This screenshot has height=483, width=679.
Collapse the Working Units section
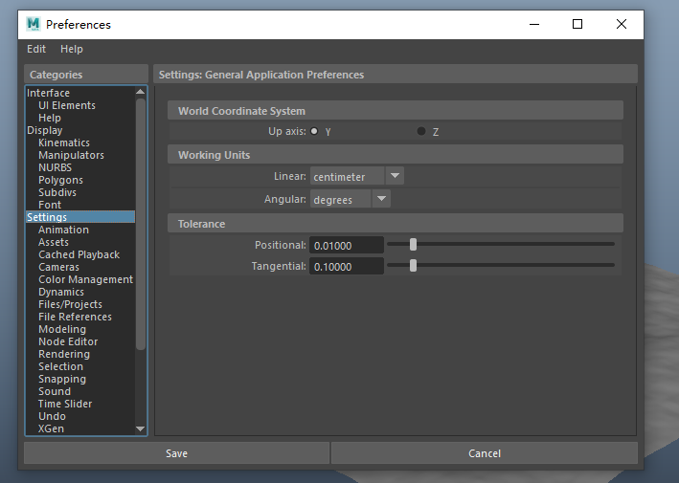pos(396,154)
